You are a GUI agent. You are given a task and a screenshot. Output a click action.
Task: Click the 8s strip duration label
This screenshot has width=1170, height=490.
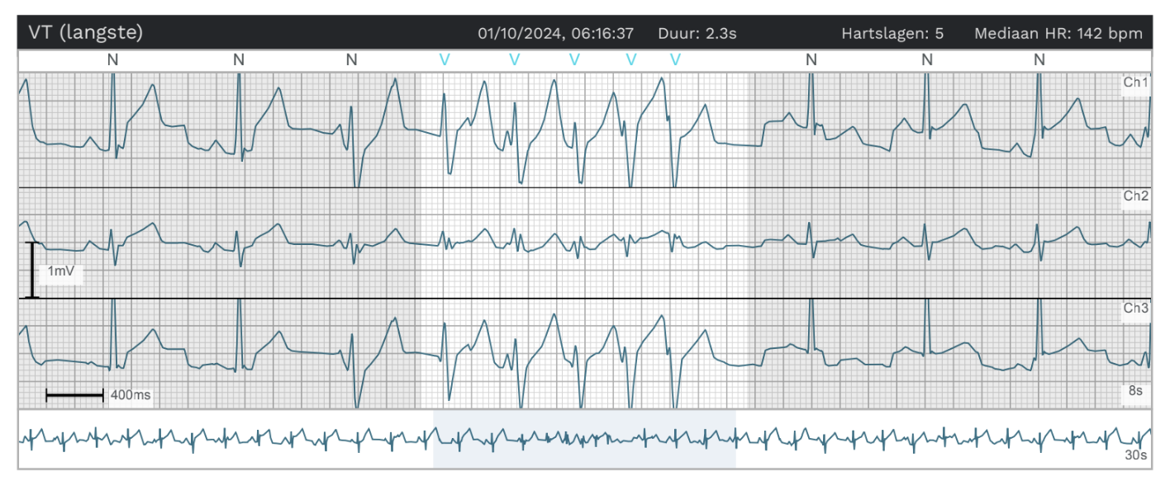tap(1136, 391)
